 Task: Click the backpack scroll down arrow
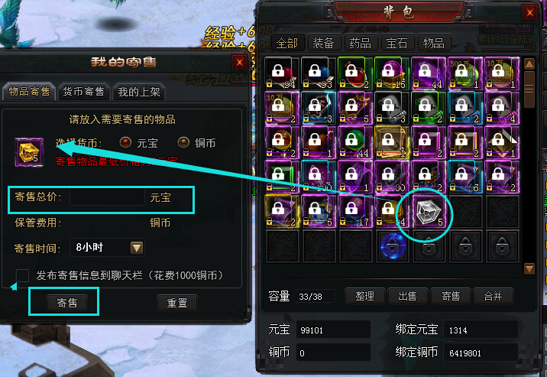(529, 268)
